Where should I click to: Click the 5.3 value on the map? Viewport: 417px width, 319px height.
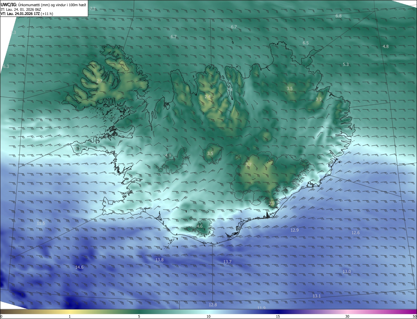tap(346, 64)
